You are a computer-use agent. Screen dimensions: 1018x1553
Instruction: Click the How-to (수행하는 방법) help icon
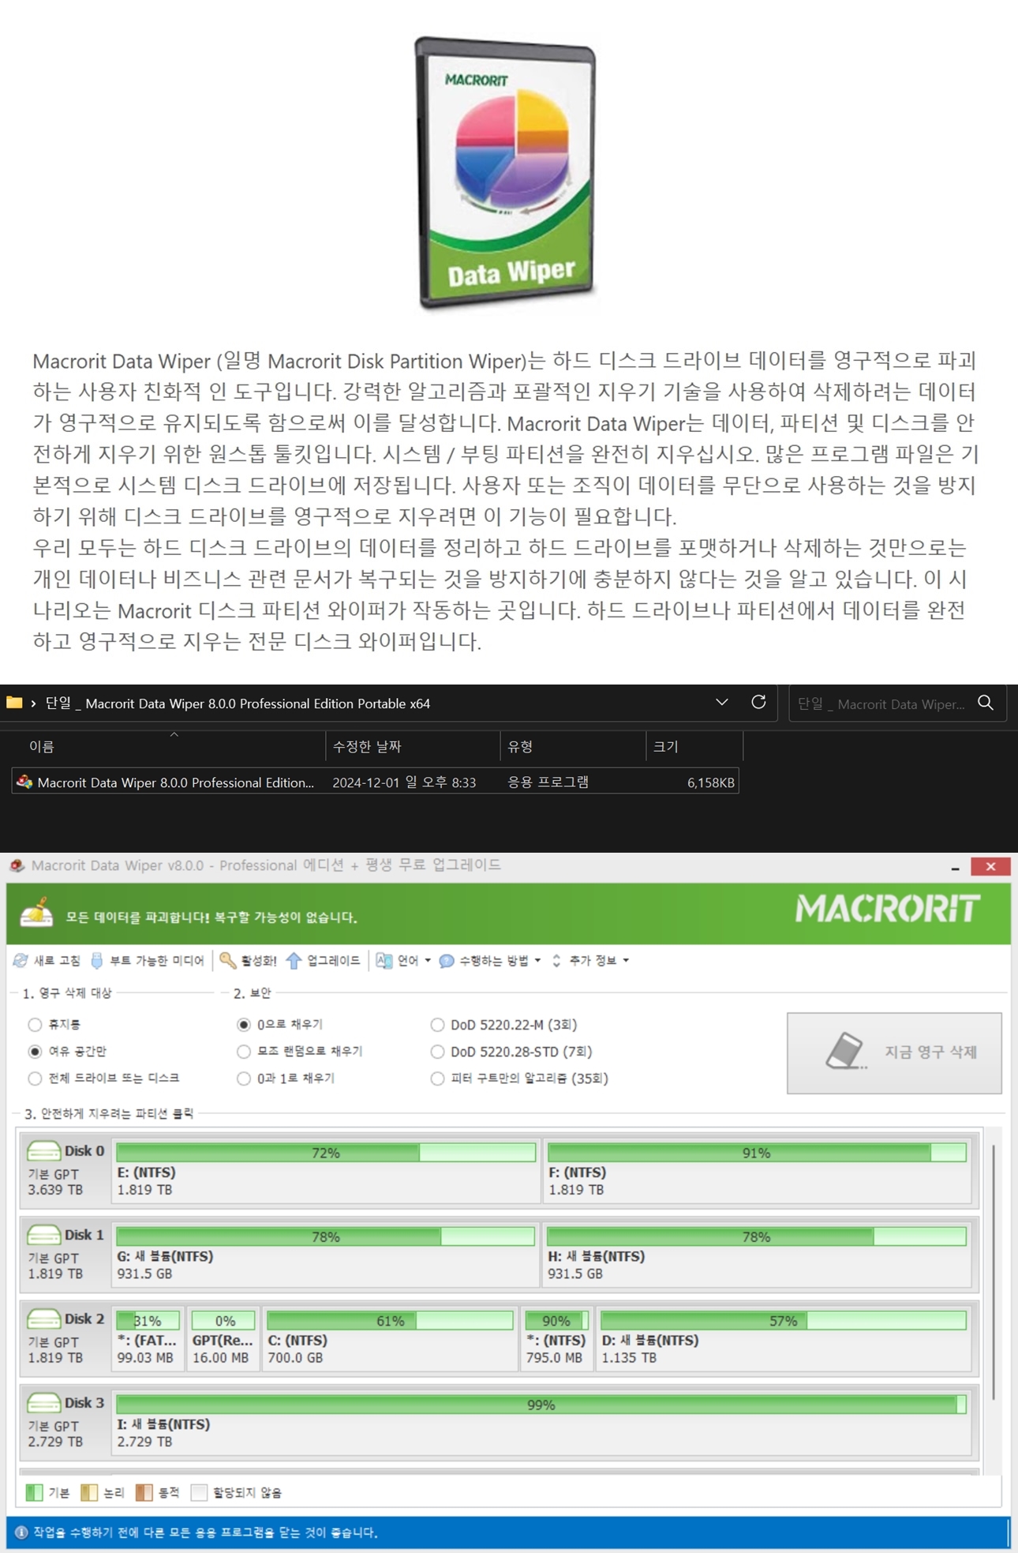click(x=447, y=961)
